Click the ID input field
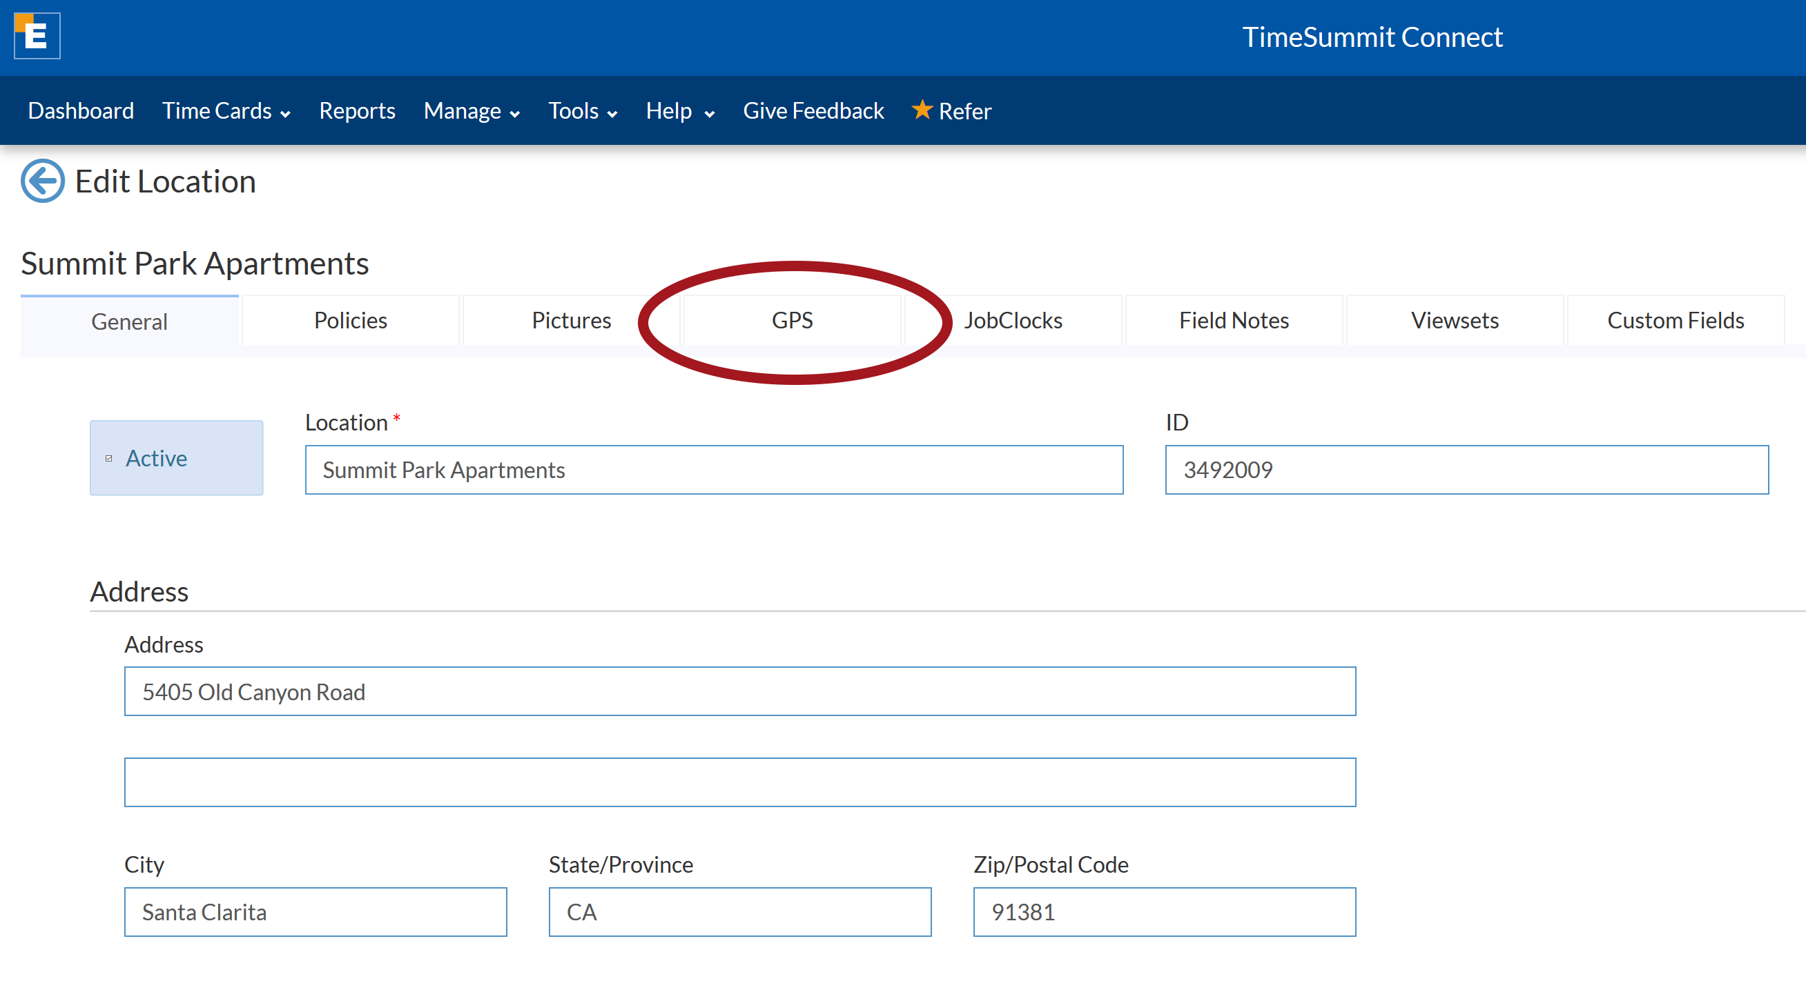Screen dimensions: 1806x981 [x=1466, y=470]
